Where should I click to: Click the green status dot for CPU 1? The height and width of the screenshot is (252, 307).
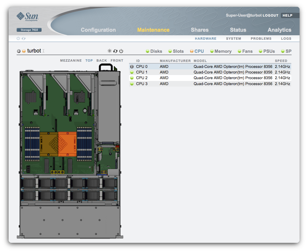[132, 72]
